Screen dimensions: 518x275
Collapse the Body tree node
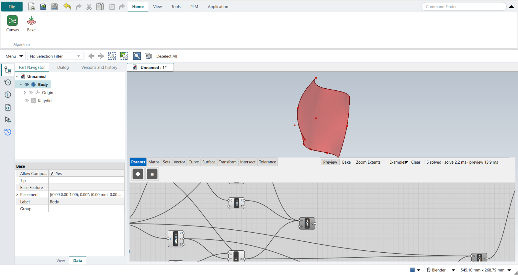tap(21, 84)
